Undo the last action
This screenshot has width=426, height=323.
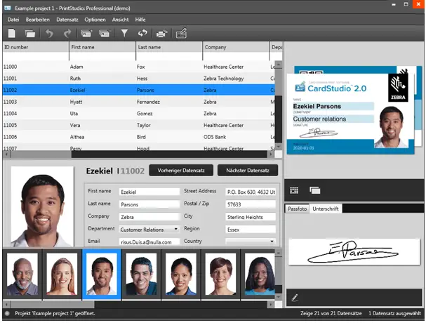pyautogui.click(x=49, y=34)
